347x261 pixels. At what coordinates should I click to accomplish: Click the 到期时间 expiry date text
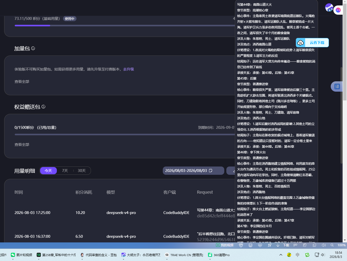pos(217,128)
